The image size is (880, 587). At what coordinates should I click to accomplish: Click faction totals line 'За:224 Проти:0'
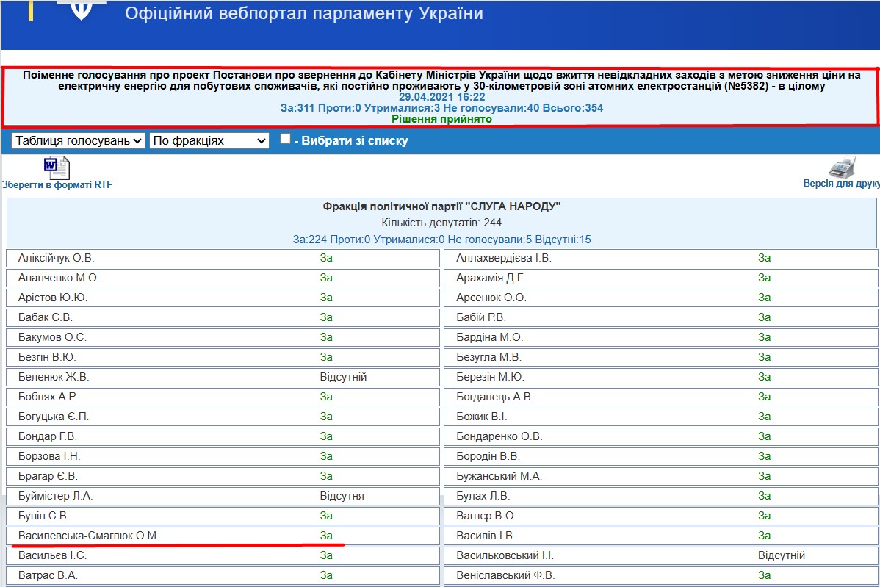click(x=441, y=240)
